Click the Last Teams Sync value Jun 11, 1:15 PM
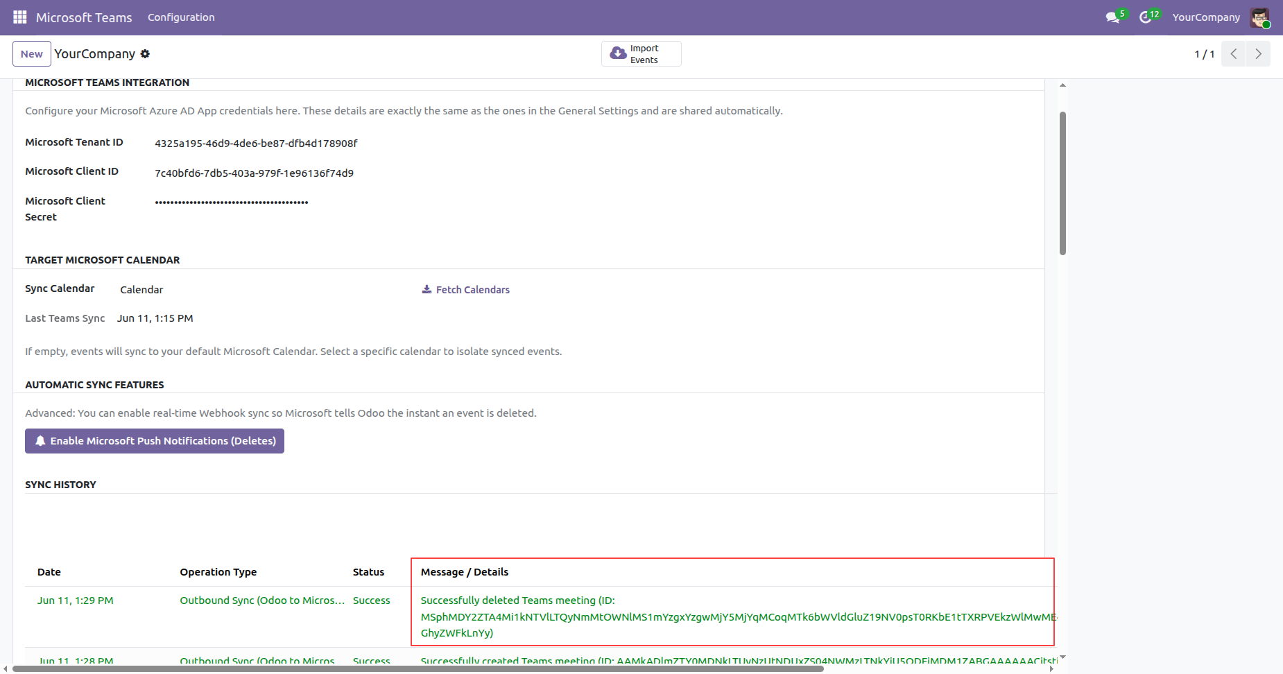This screenshot has height=674, width=1283. point(155,318)
